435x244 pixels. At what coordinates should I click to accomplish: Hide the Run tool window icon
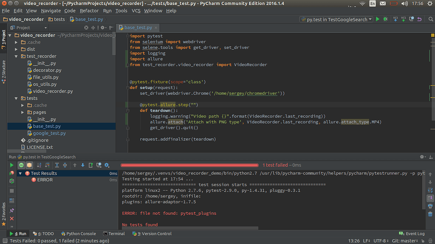(x=431, y=157)
